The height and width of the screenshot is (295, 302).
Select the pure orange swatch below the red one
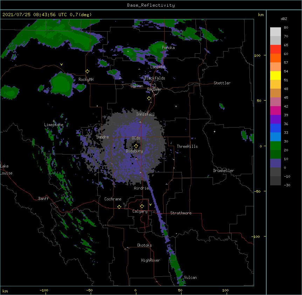[275, 58]
